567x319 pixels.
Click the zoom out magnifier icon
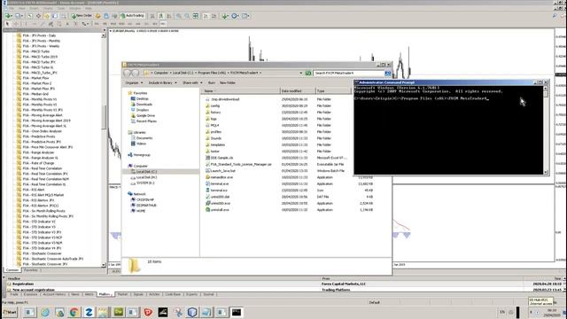[187, 16]
